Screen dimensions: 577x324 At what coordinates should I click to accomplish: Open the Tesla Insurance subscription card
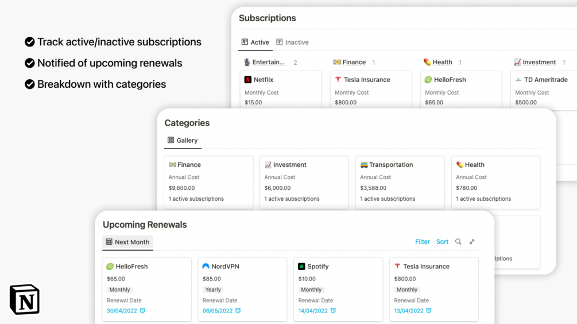click(370, 89)
